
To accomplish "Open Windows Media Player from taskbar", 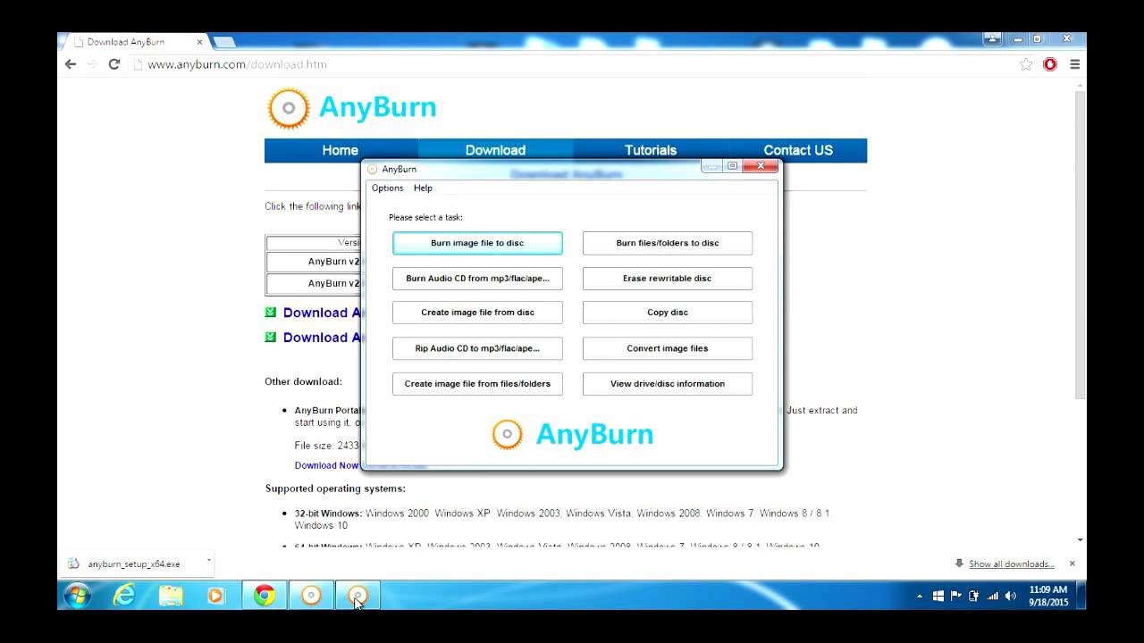I will point(217,596).
